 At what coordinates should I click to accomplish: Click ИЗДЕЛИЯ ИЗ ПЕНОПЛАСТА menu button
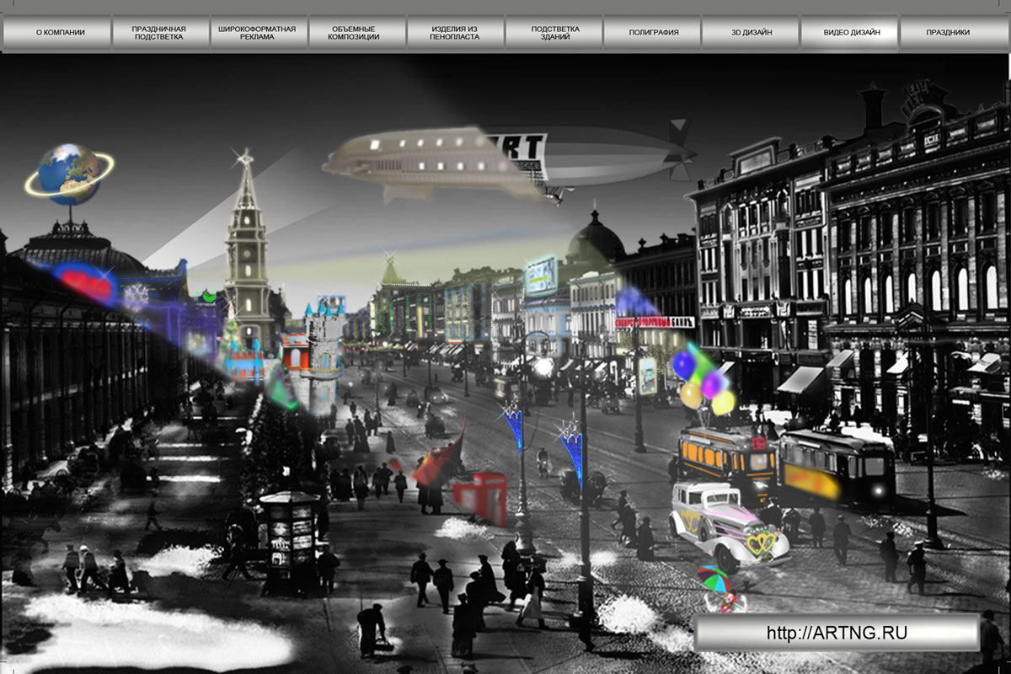click(455, 33)
